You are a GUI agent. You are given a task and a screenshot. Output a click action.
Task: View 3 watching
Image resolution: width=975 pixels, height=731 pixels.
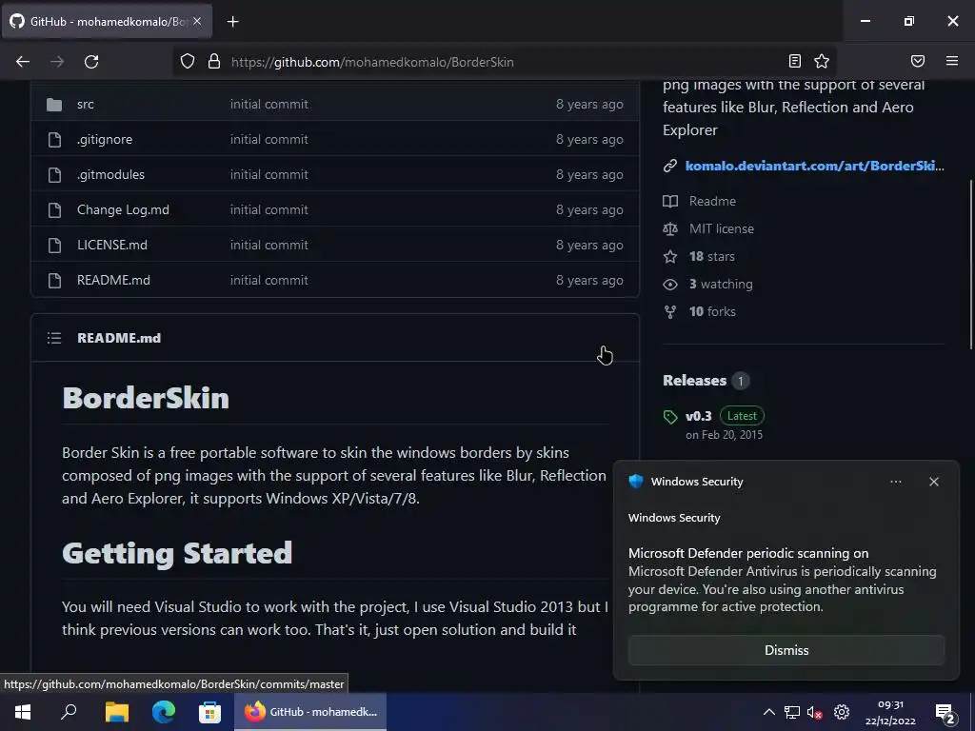[721, 284]
